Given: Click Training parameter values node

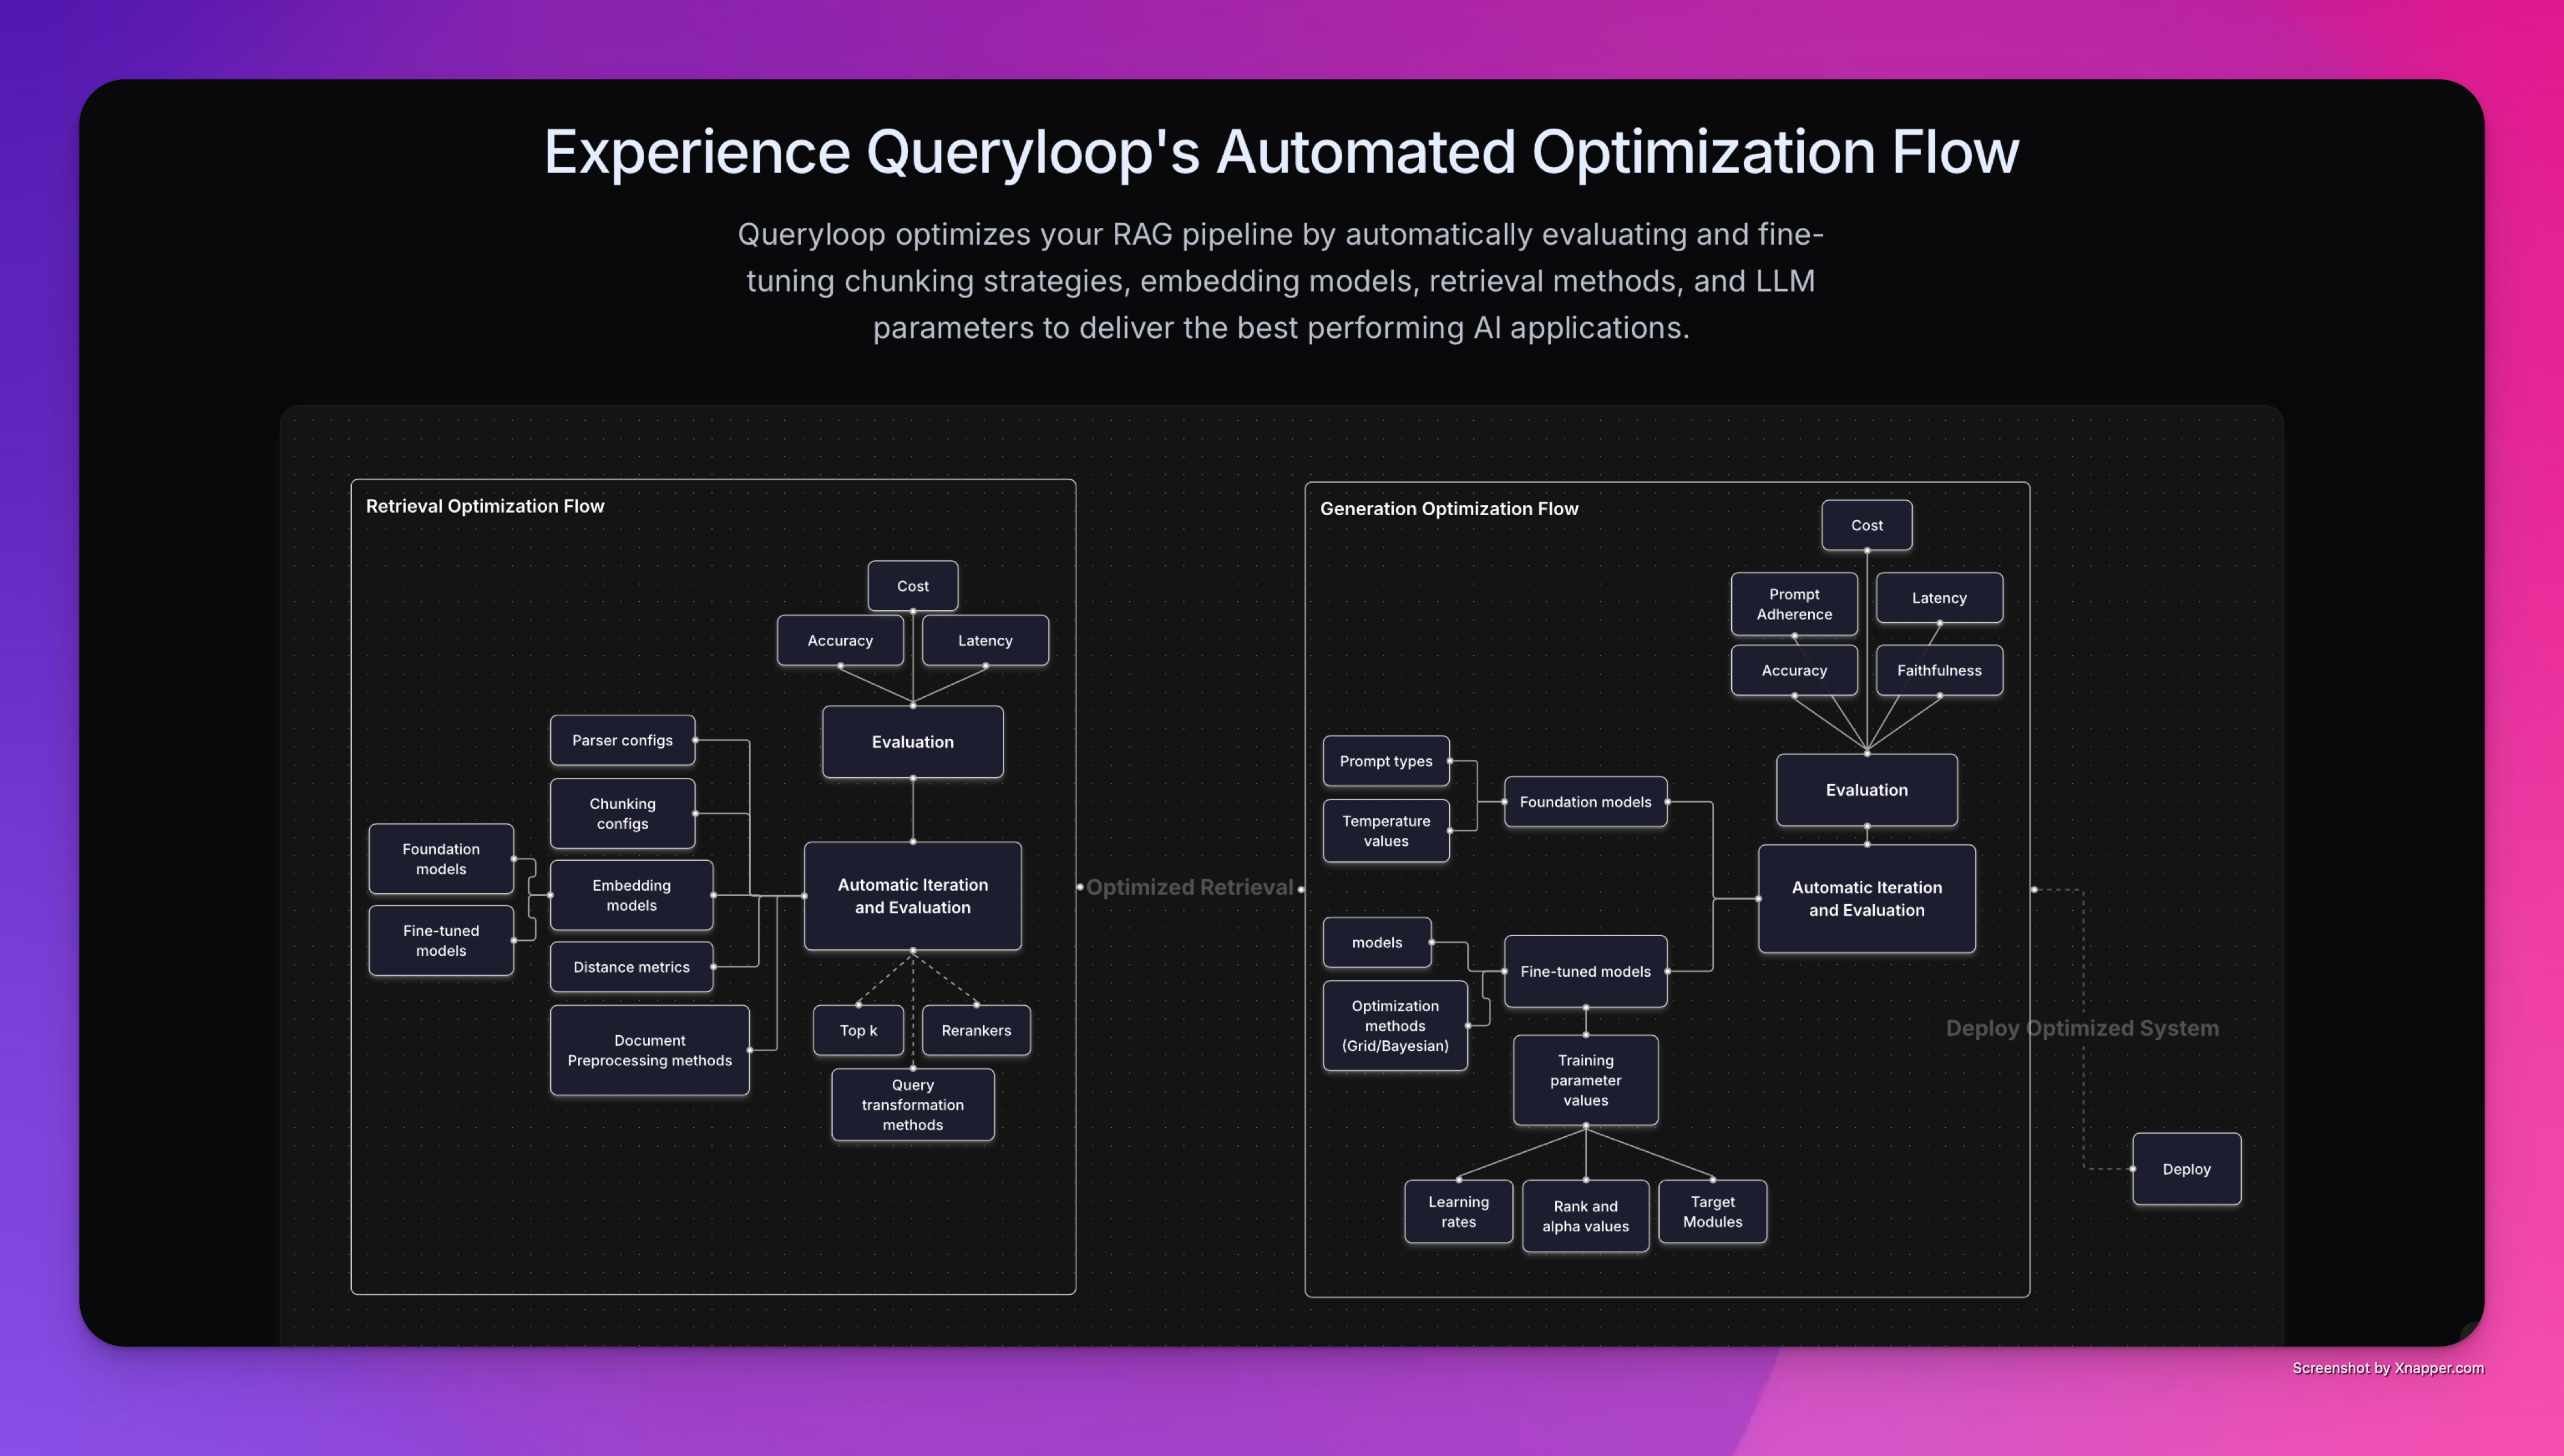Looking at the screenshot, I should point(1585,1080).
